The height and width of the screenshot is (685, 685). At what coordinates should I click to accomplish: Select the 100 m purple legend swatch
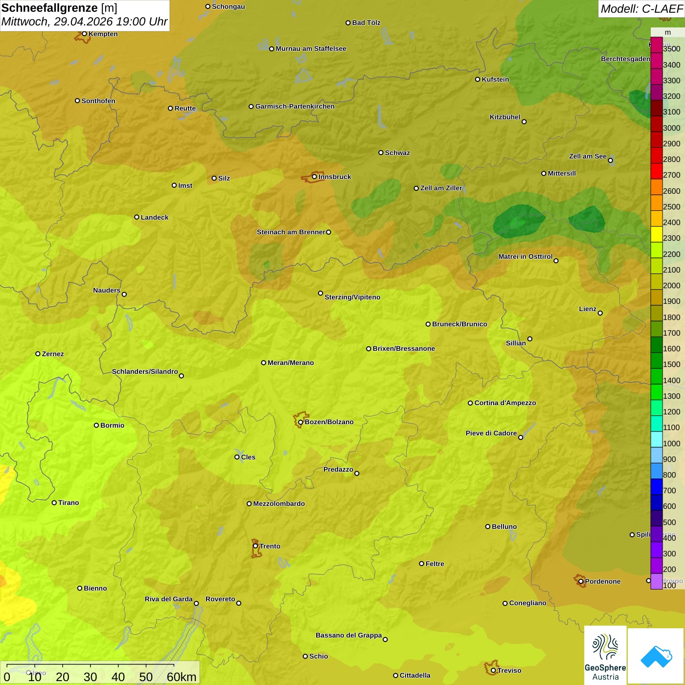(x=657, y=581)
